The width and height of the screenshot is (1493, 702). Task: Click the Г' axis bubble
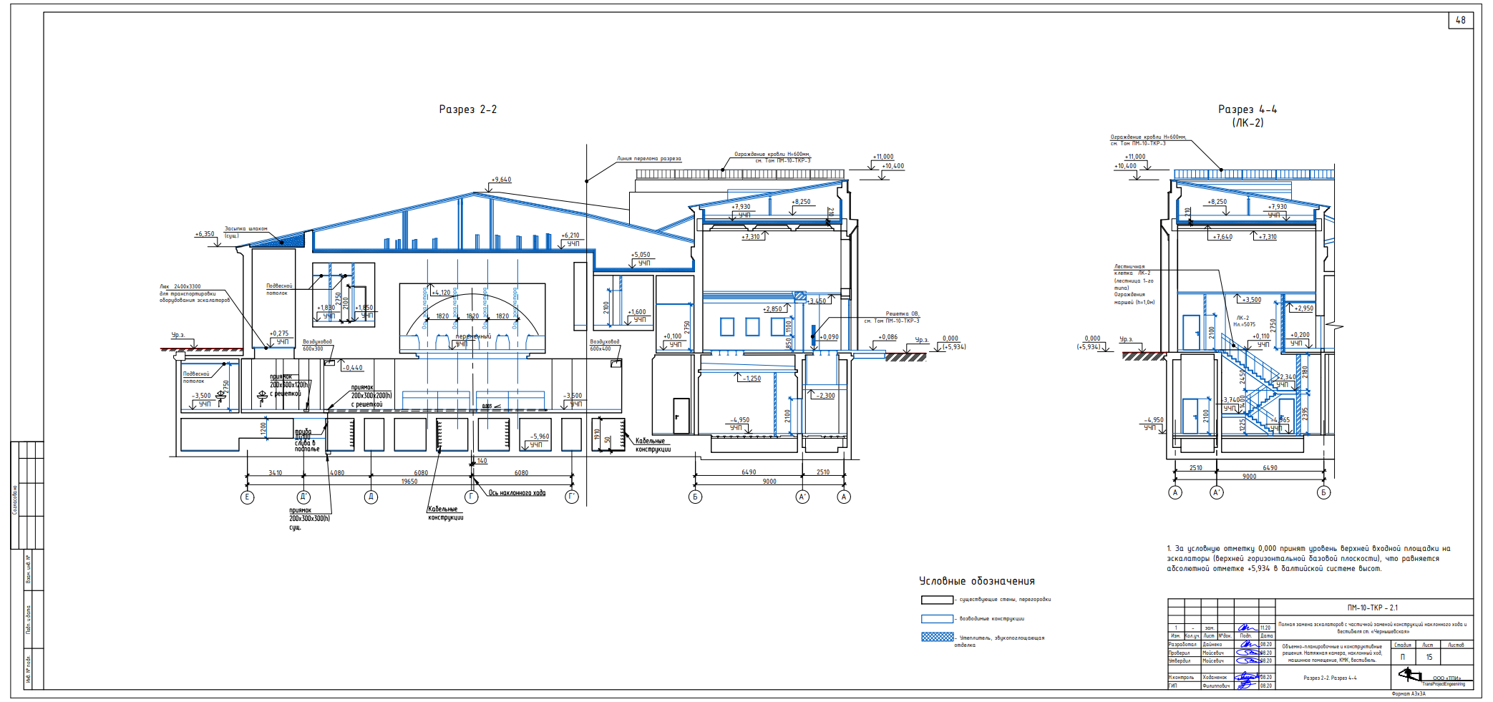572,497
